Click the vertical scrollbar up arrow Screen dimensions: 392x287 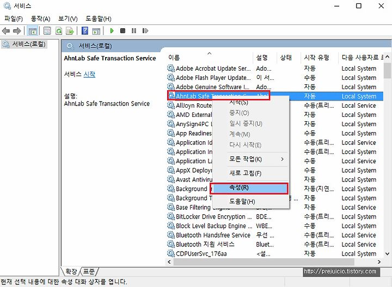pos(387,57)
